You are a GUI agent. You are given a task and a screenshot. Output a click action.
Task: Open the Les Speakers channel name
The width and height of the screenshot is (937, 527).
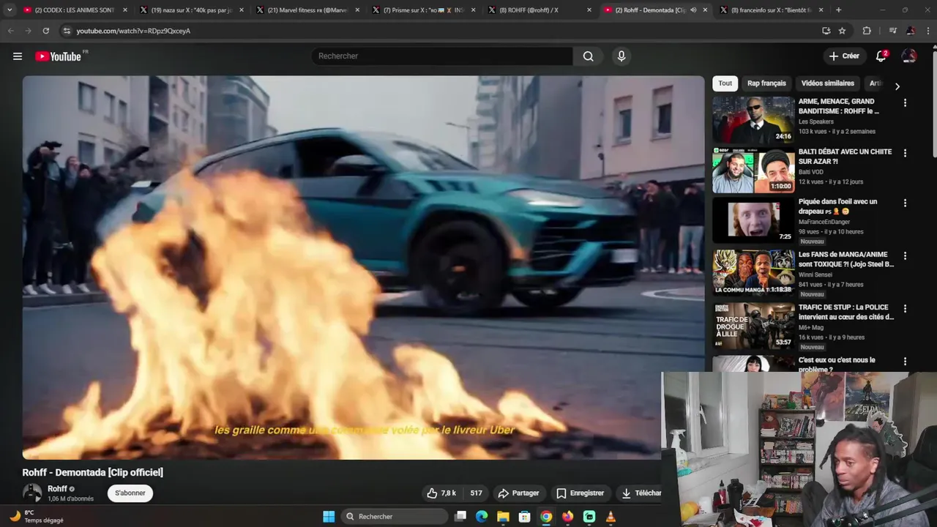tap(815, 122)
